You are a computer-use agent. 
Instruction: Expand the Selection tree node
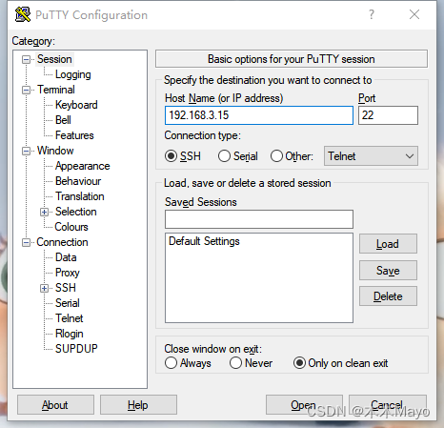point(44,212)
